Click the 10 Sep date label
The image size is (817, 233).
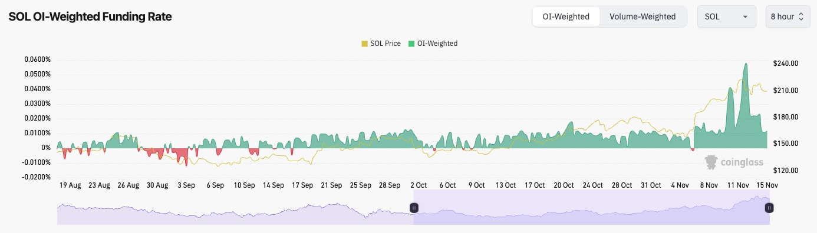(244, 185)
